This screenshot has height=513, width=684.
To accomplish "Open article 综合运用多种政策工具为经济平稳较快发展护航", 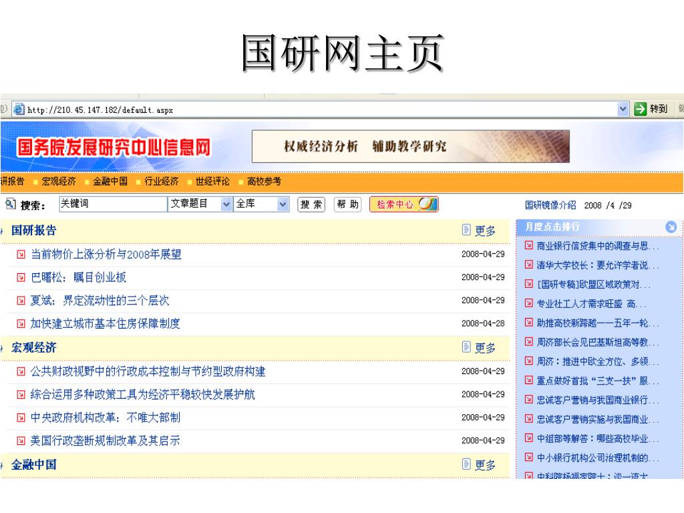I will (x=143, y=395).
